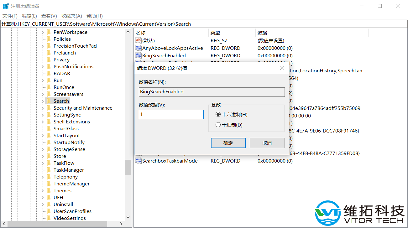Expand the Screensavers key

point(43,94)
